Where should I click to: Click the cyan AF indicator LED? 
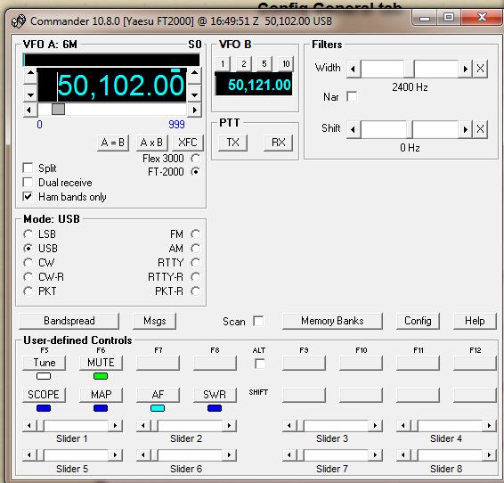[x=158, y=408]
